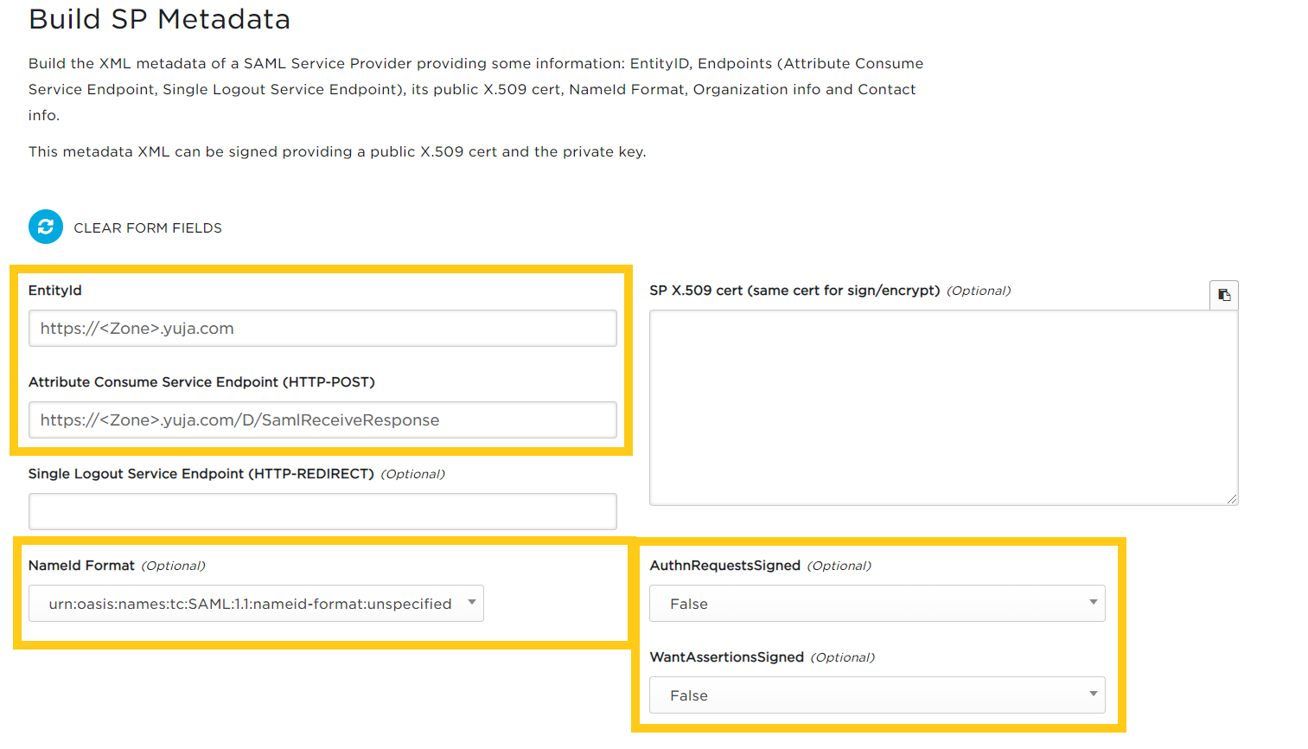The image size is (1308, 749).
Task: Click the sentence about signing metadata XML
Action: (337, 152)
